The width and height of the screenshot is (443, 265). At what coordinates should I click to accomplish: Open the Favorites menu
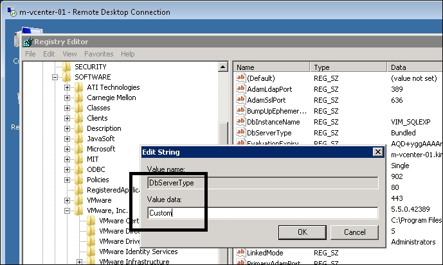tap(98, 54)
